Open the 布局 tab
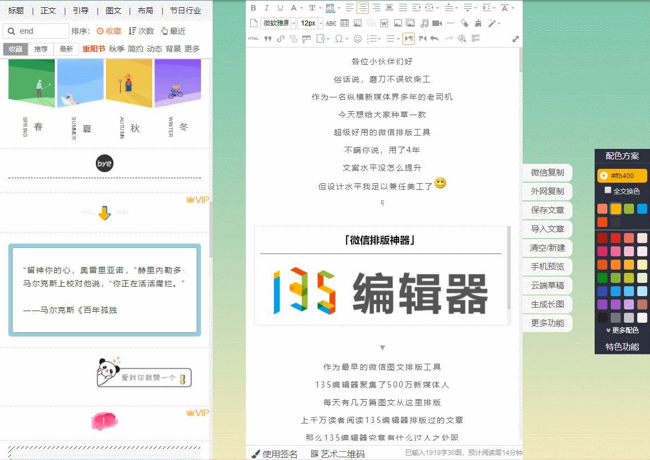 (x=146, y=11)
